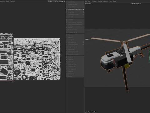This screenshot has height=113, width=150.
Task: Click the lock icon in UV editor header
Action: (x=60, y=1)
